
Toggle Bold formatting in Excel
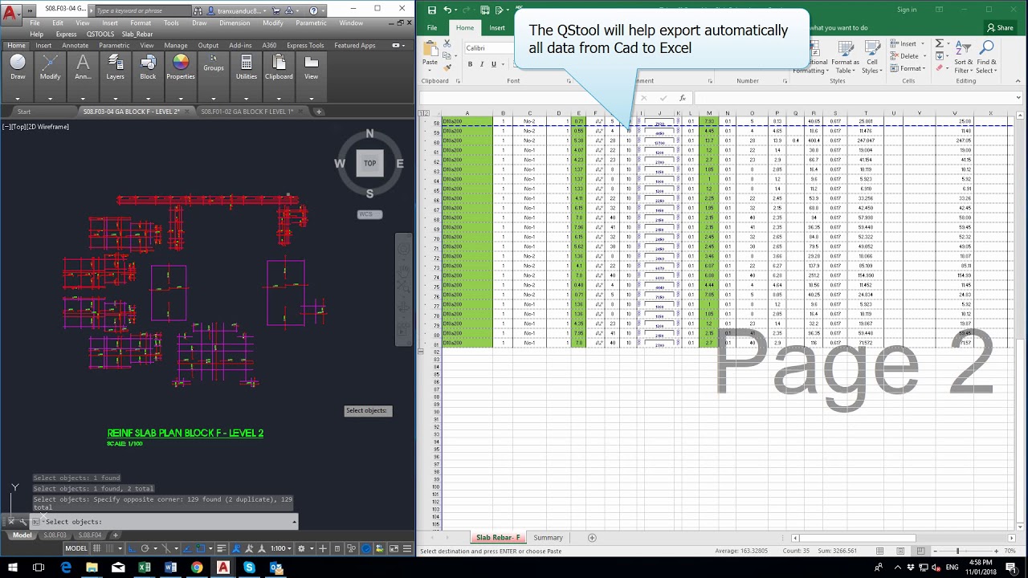[x=470, y=64]
